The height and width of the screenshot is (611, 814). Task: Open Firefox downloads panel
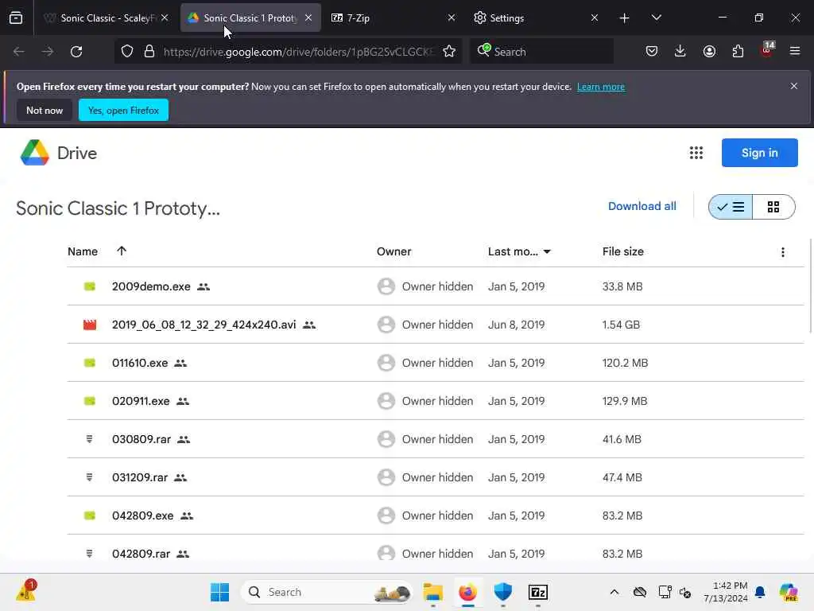(x=680, y=52)
